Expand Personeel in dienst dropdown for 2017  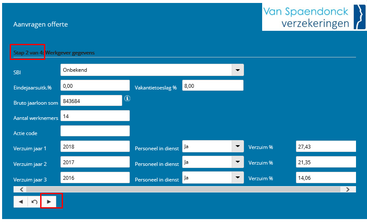(x=238, y=162)
